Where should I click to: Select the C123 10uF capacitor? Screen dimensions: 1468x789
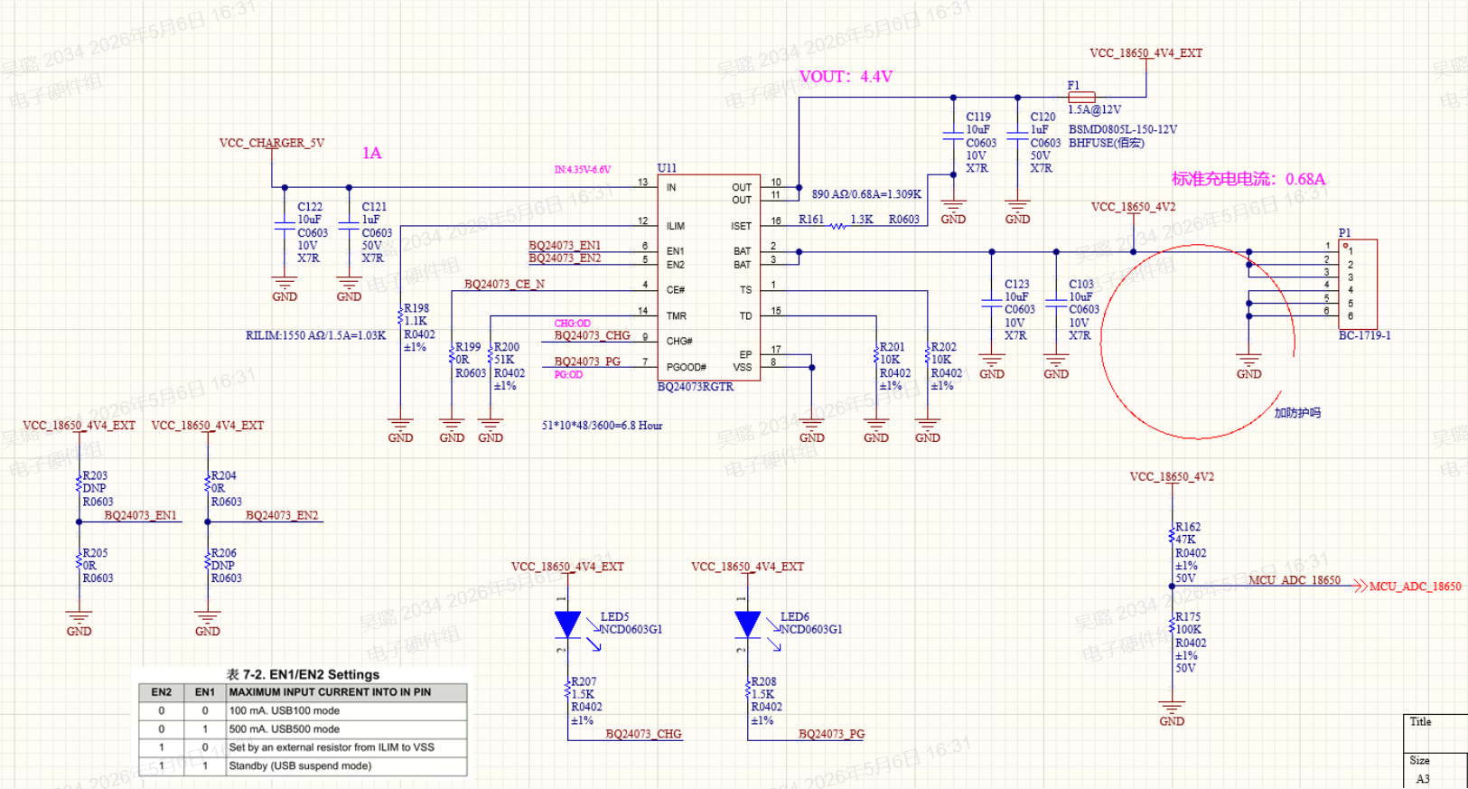(992, 303)
